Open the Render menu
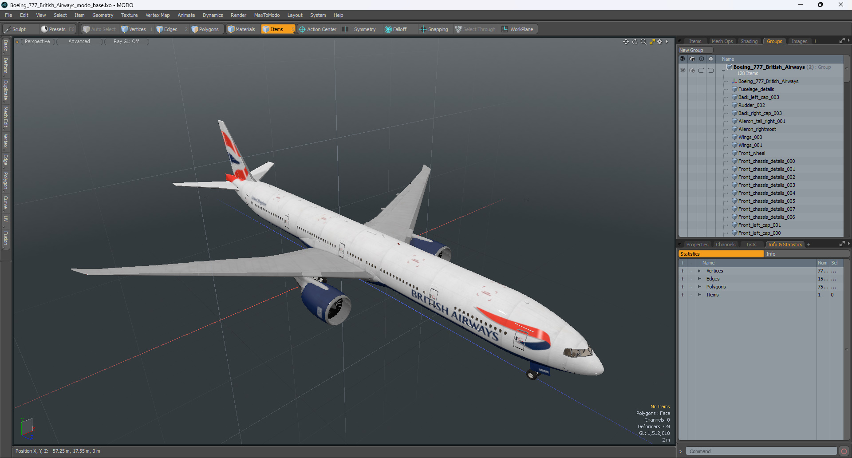This screenshot has height=458, width=852. click(x=238, y=15)
